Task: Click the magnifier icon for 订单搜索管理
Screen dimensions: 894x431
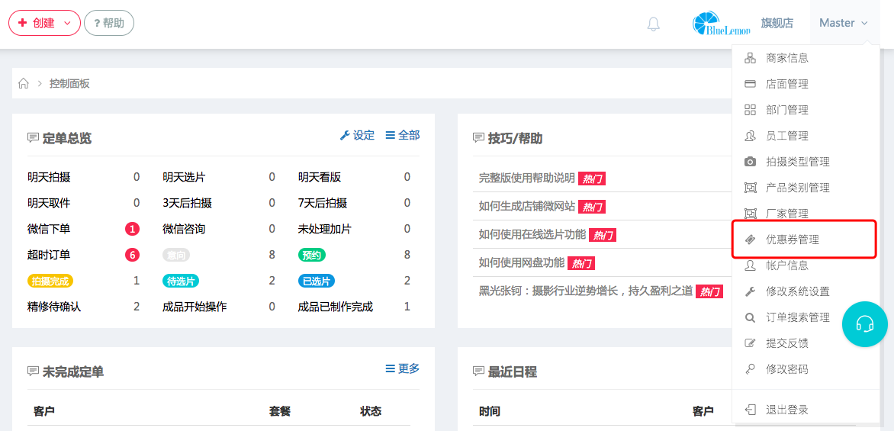Action: [x=750, y=317]
